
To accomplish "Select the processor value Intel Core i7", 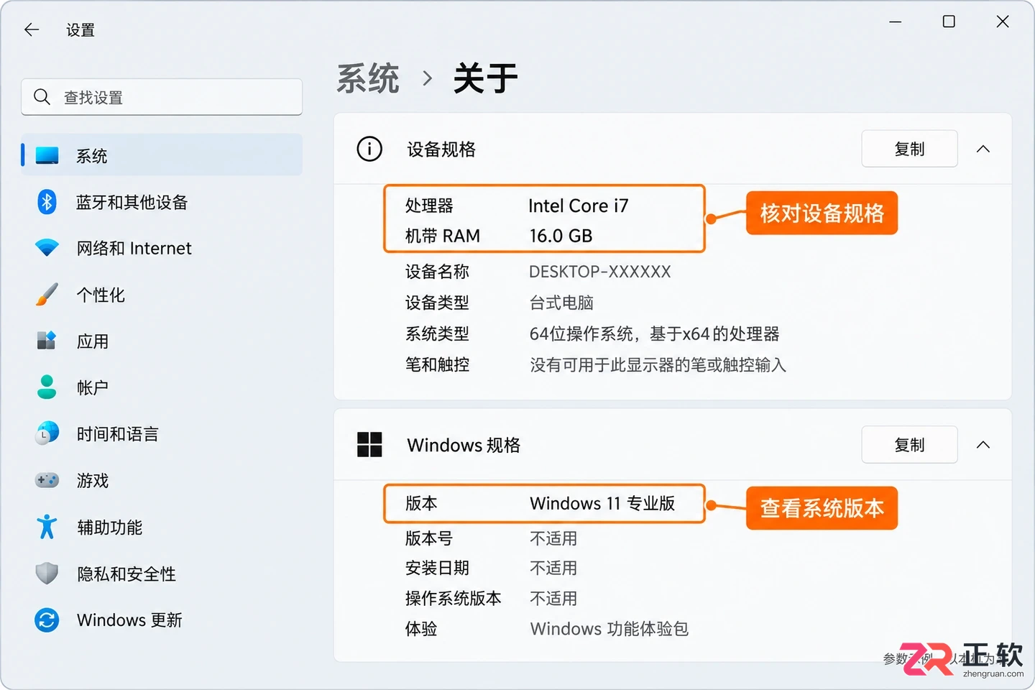I will pyautogui.click(x=579, y=206).
